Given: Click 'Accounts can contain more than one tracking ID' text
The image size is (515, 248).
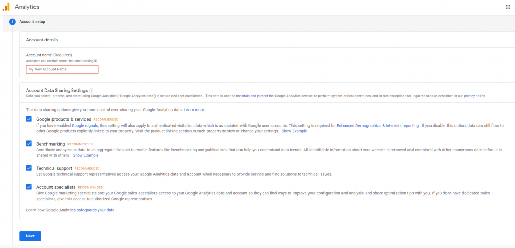Looking at the screenshot, I should 62,61.
